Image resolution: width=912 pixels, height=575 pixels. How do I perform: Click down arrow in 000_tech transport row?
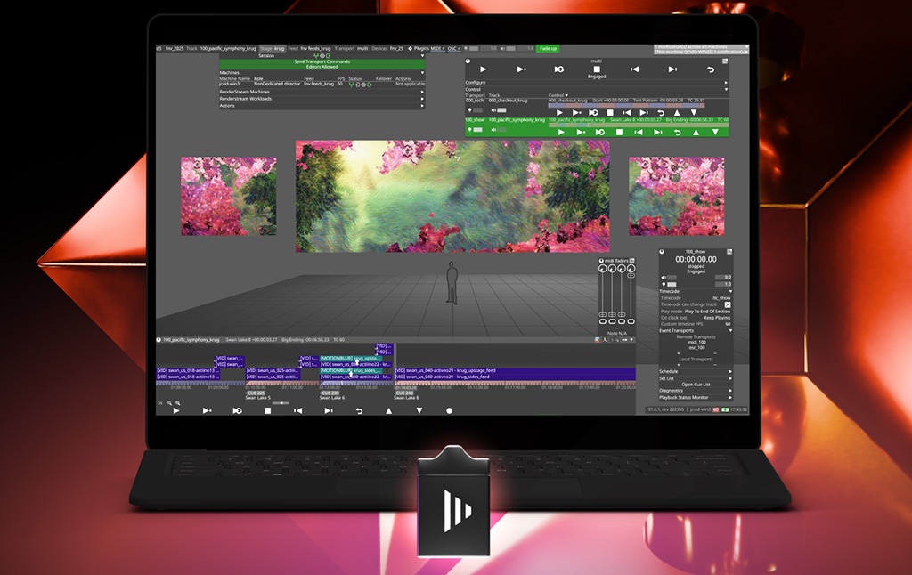[693, 113]
